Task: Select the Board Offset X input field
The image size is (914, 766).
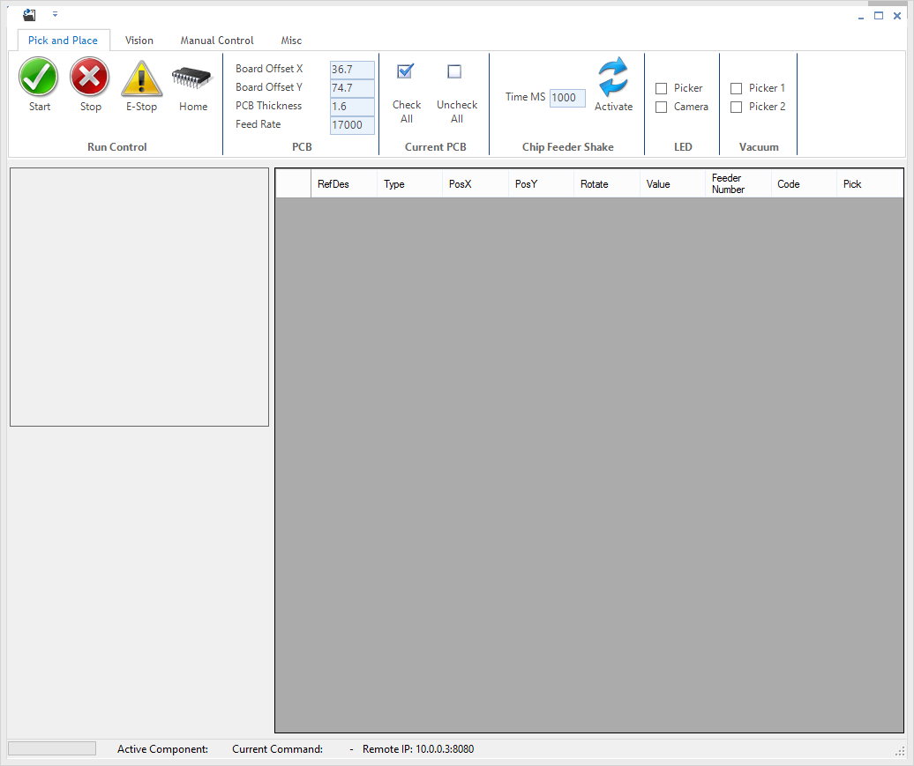Action: (x=351, y=69)
